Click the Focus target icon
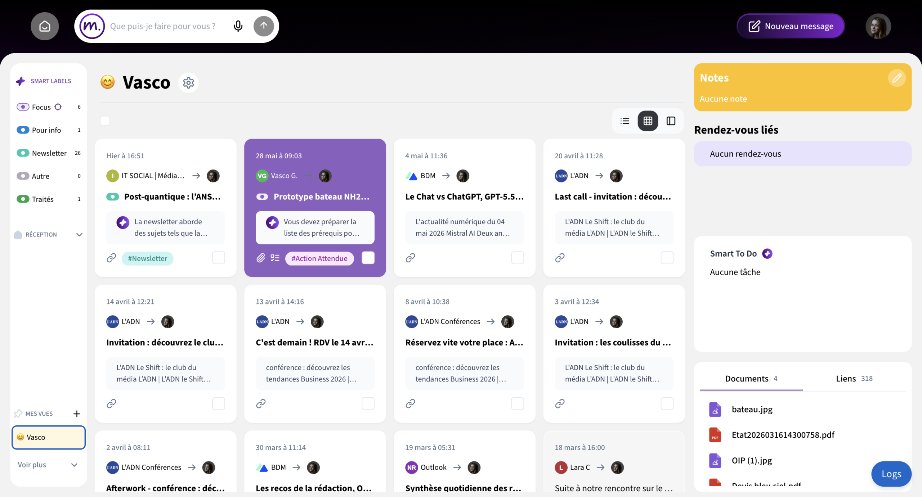 (58, 107)
